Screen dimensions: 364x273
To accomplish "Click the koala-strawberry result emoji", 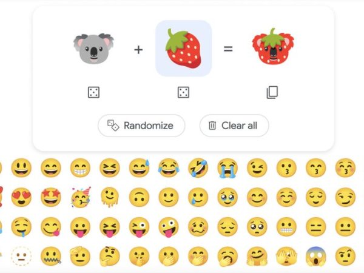I will point(273,47).
